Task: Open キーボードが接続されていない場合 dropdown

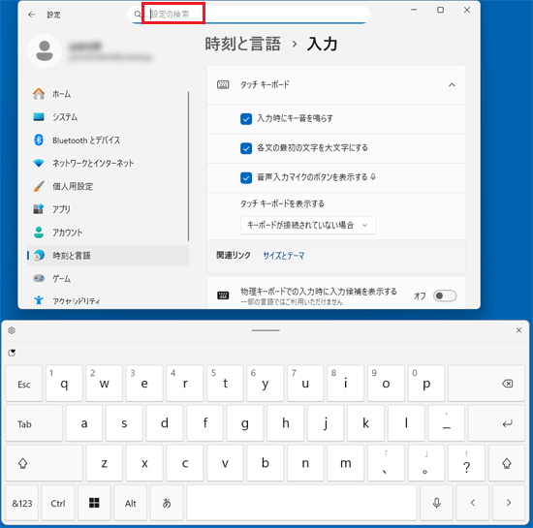Action: pyautogui.click(x=308, y=226)
